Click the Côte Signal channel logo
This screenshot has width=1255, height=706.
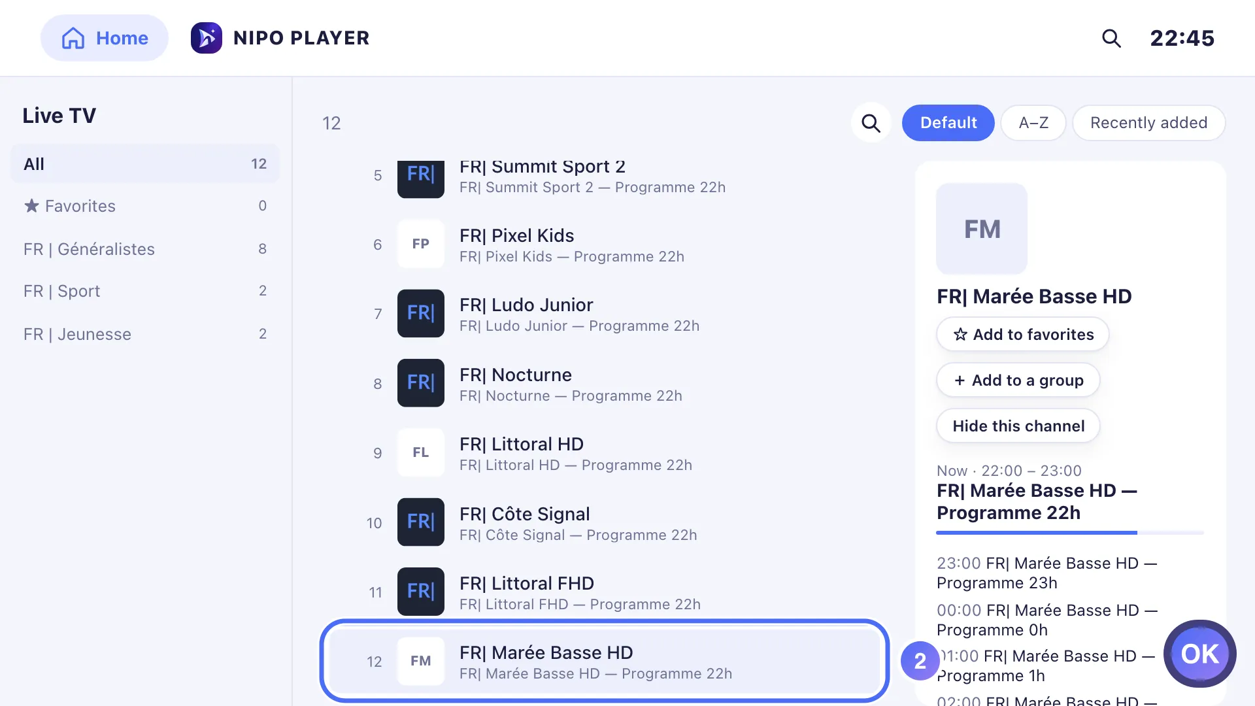coord(421,522)
